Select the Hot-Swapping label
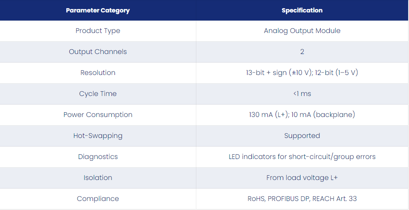Image resolution: width=409 pixels, height=210 pixels. pos(98,136)
